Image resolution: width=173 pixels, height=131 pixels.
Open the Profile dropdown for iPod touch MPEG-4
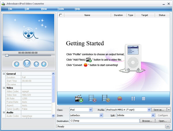point(149,110)
